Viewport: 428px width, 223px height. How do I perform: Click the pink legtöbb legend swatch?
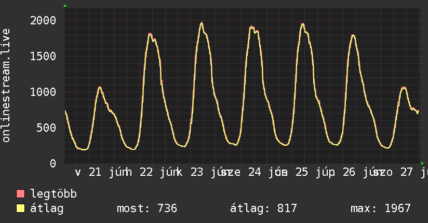[x=20, y=194]
